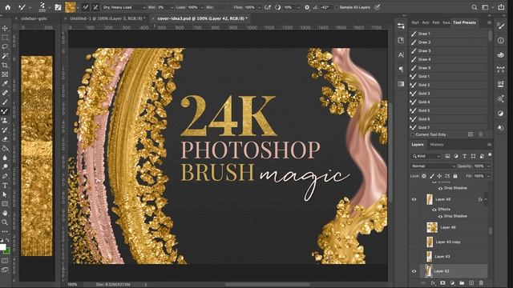
Task: Switch to the sidebar-gold document tab
Action: point(34,18)
